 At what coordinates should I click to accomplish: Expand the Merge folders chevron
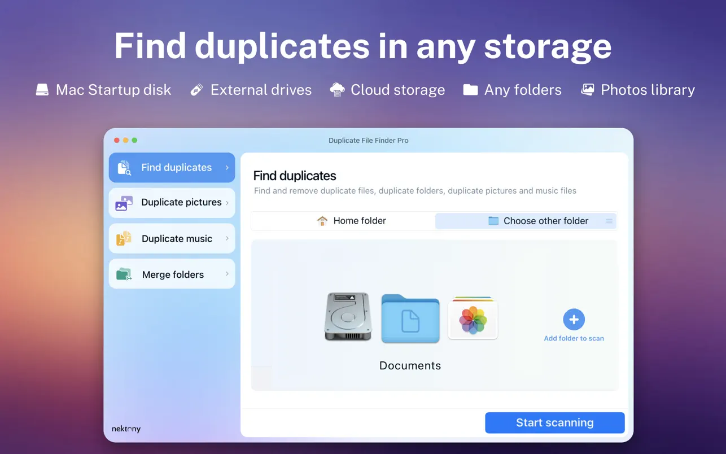pos(227,274)
